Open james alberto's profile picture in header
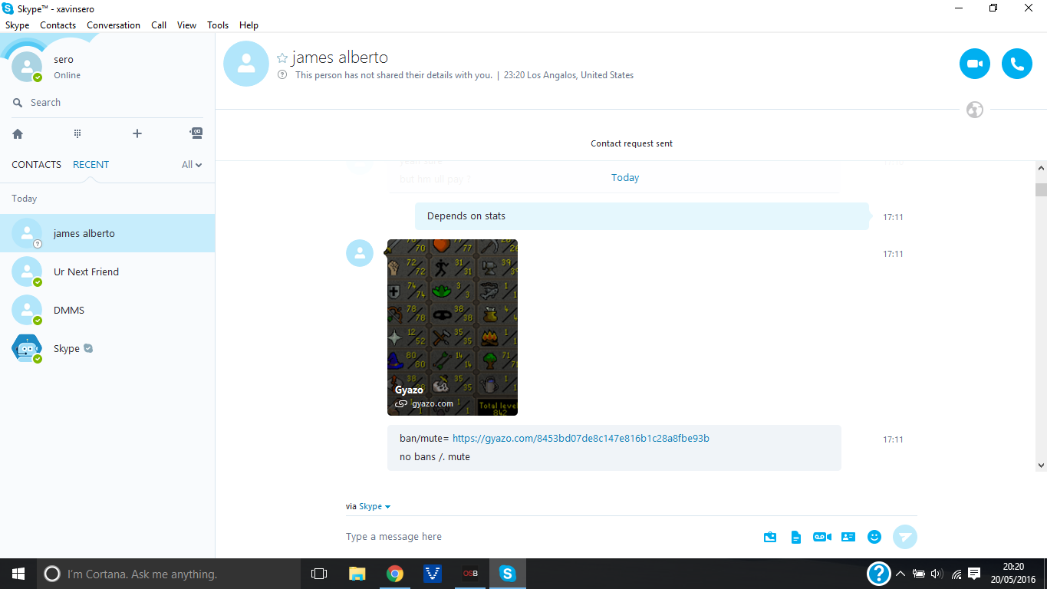Screen dimensions: 1047x589 246,64
